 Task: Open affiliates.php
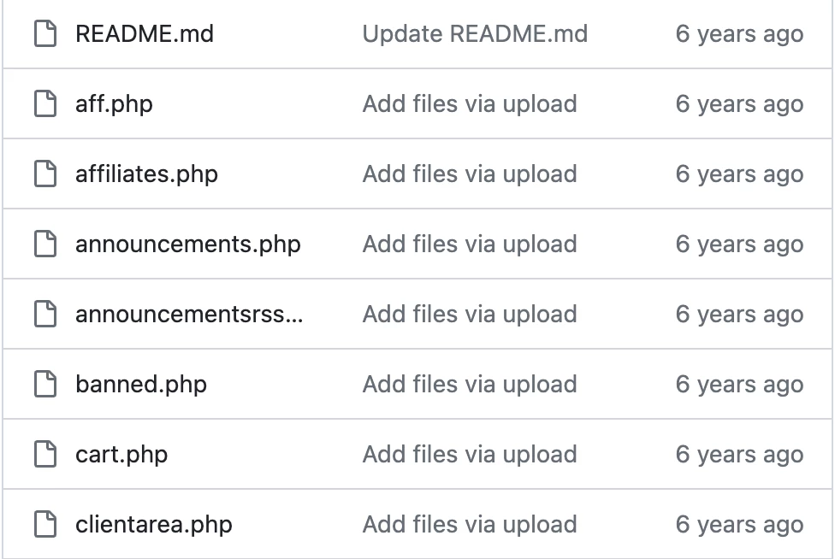[146, 174]
